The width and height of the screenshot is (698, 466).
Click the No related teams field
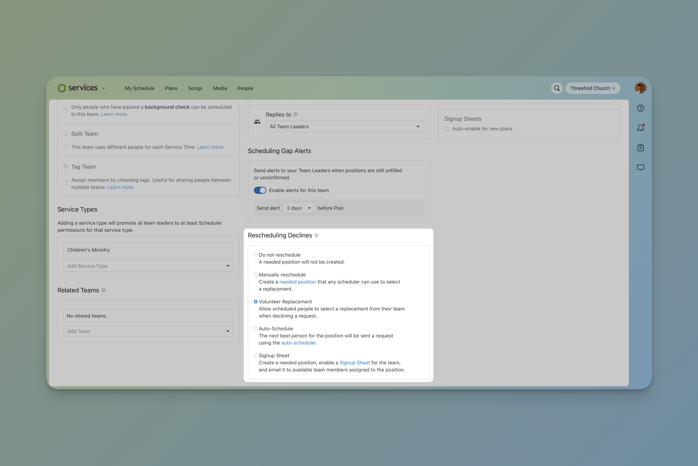pos(148,316)
